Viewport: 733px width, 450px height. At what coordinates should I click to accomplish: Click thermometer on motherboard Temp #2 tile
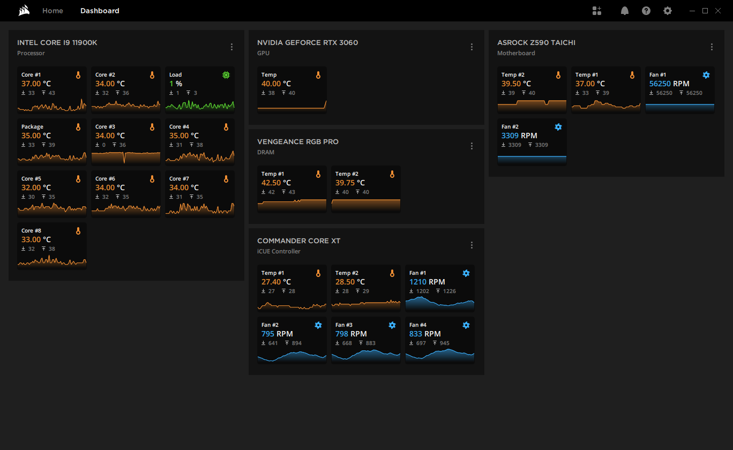[x=558, y=75]
